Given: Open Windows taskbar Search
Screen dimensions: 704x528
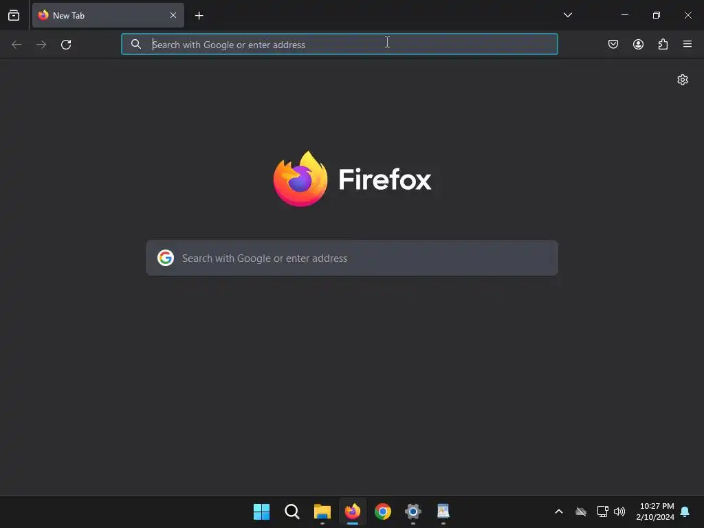Looking at the screenshot, I should coord(291,511).
